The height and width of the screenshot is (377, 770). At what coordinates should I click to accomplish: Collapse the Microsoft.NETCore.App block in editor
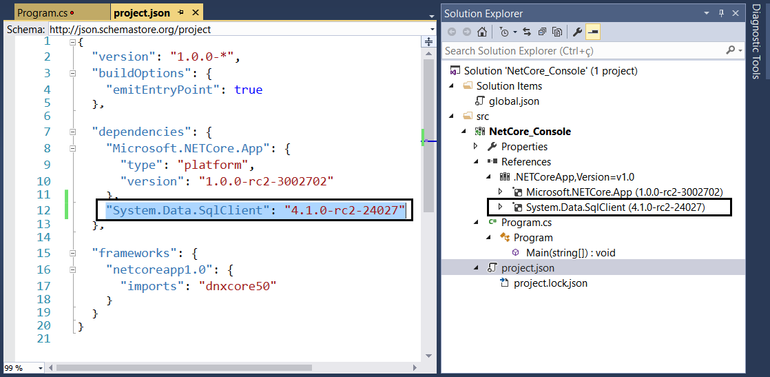[73, 147]
